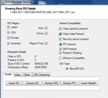Image resolution: width=108 pixels, height=98 pixels.
Task: Select the Xbox360 ISO radio button
Action: (x=67, y=69)
